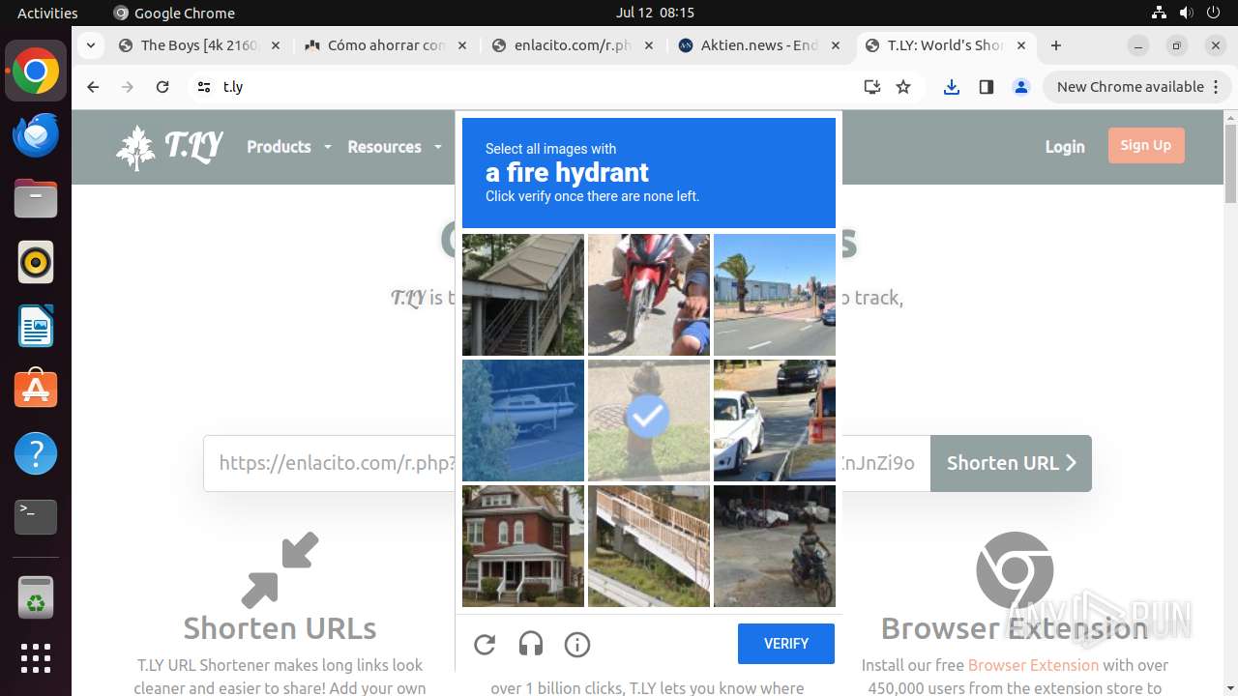
Task: Open captcha help information icon
Action: [577, 645]
